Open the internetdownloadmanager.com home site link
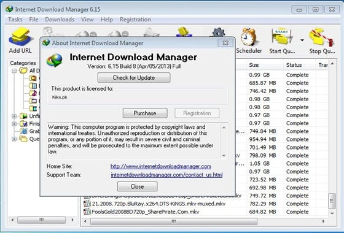This screenshot has width=344, height=233. click(x=161, y=166)
